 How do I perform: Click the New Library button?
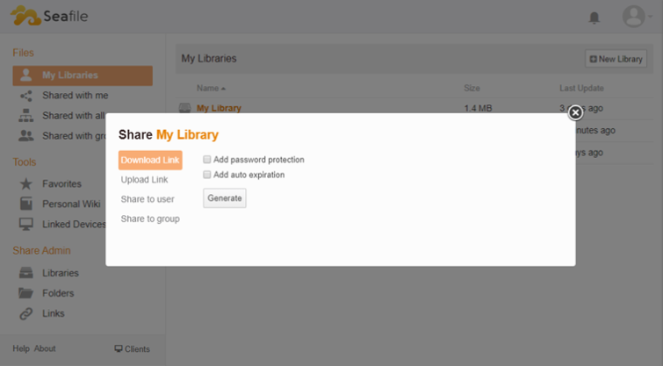[x=616, y=59]
